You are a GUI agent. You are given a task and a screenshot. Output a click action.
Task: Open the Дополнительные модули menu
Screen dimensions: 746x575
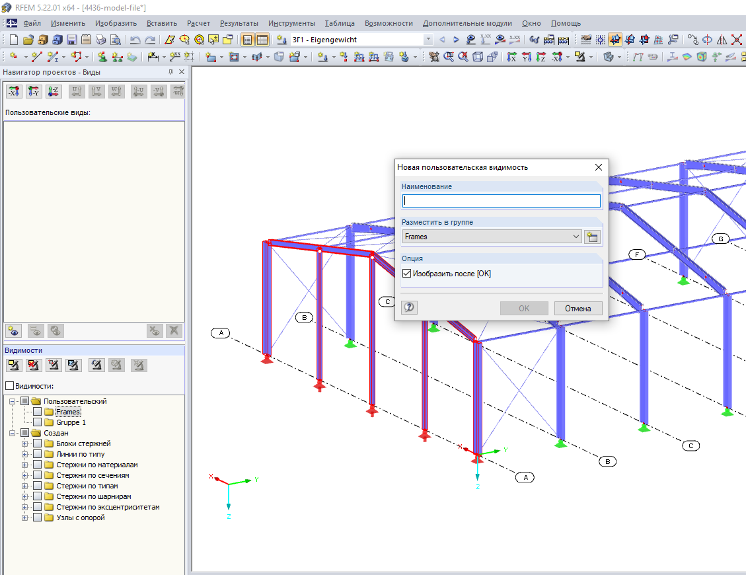[467, 23]
